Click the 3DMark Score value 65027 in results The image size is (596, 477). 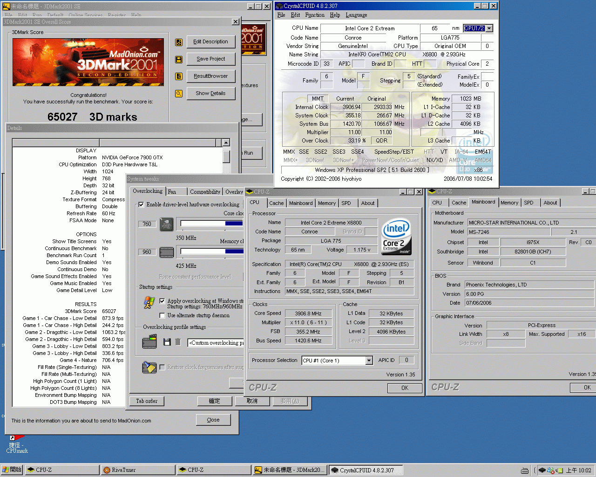point(109,311)
